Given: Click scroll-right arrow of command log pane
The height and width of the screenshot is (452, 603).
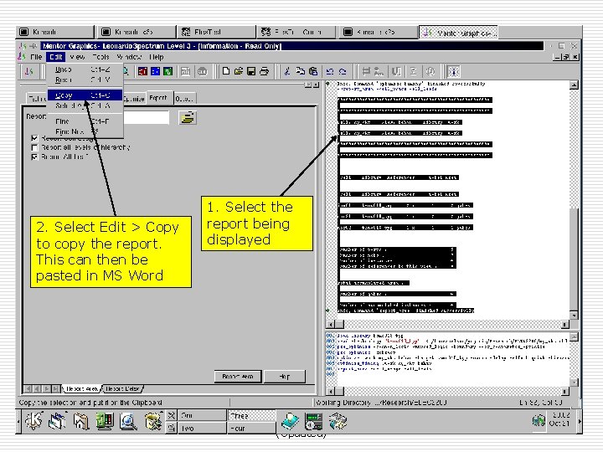Looking at the screenshot, I should click(x=565, y=392).
